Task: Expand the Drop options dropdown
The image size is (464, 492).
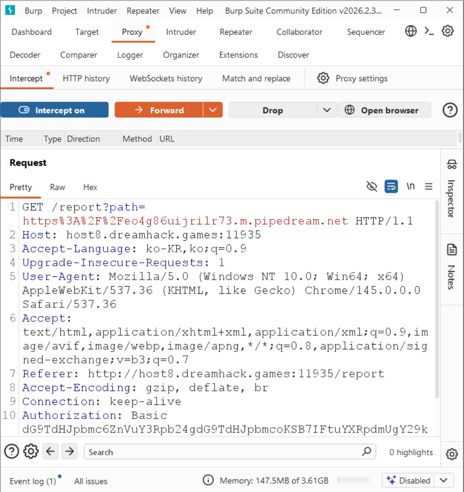Action: pyautogui.click(x=327, y=110)
